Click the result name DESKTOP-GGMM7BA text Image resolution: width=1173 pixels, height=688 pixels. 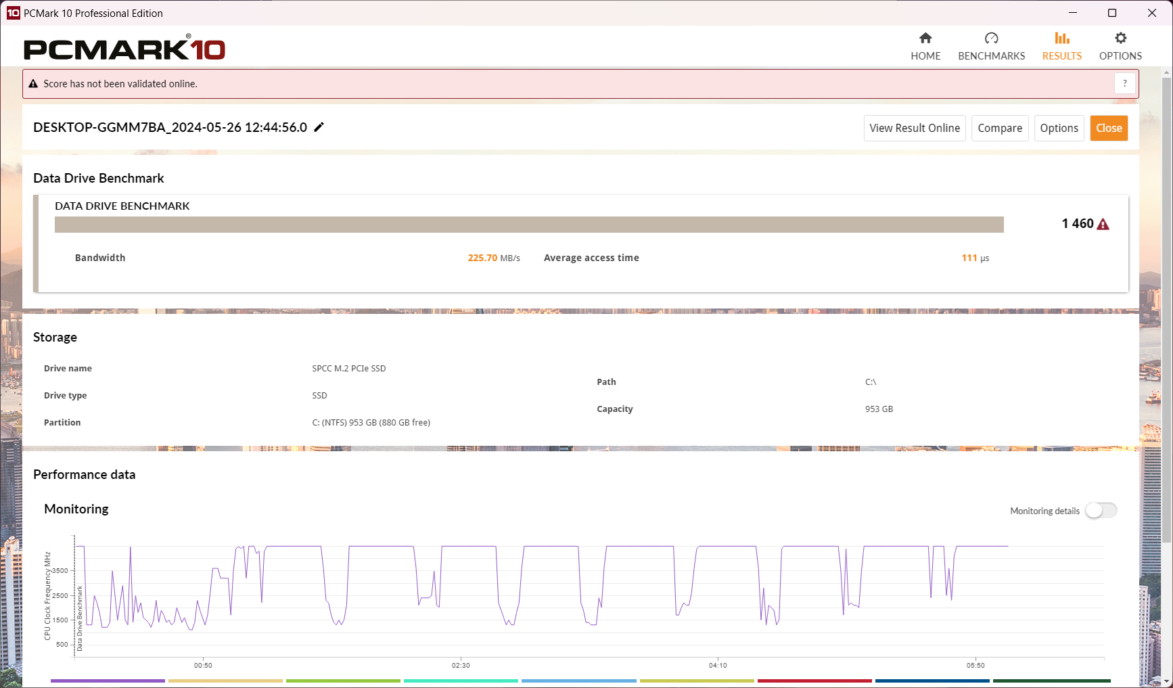pyautogui.click(x=170, y=127)
